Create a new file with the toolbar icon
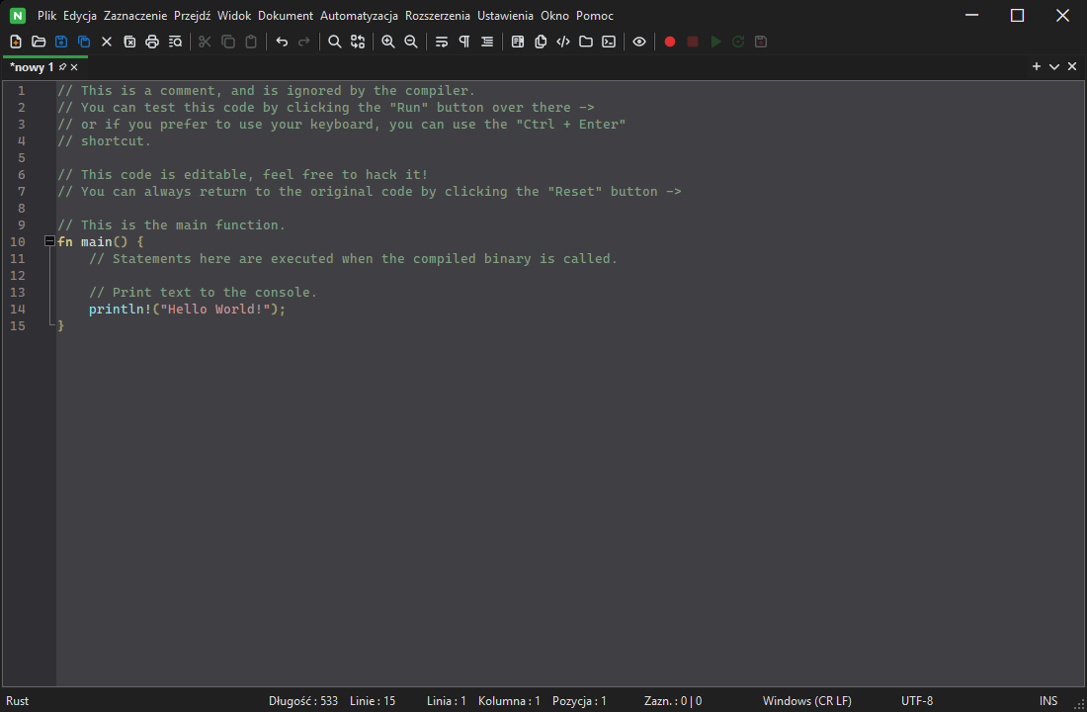Screen dimensions: 1087x712 (15, 42)
